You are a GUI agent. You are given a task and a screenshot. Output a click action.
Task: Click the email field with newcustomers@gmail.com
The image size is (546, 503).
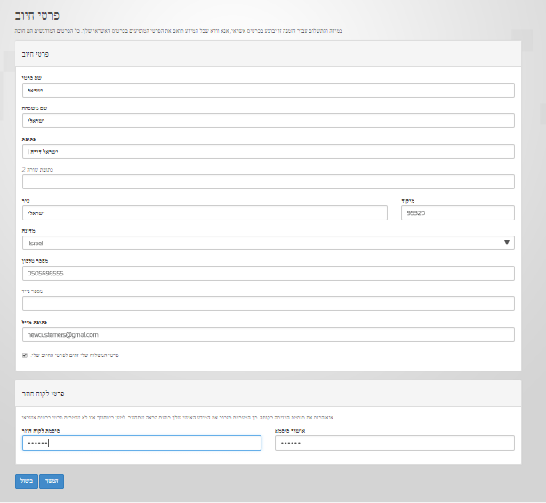click(x=267, y=335)
